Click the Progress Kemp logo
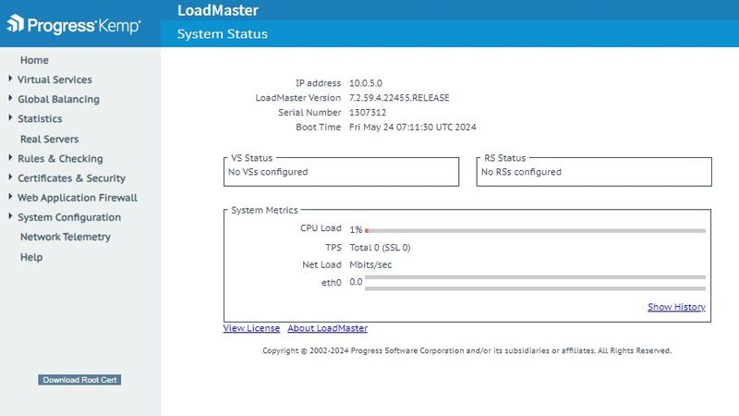The height and width of the screenshot is (416, 739). pyautogui.click(x=74, y=25)
